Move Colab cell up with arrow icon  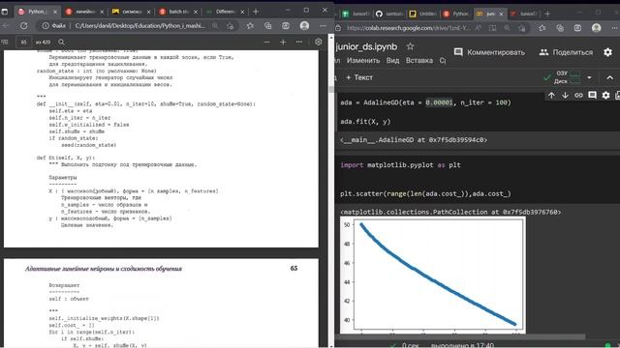551,95
